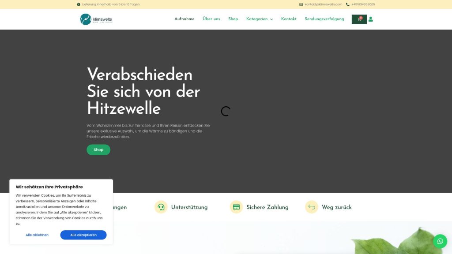Click the Sichere Zahlung feature text
452x254 pixels.
coord(267,207)
